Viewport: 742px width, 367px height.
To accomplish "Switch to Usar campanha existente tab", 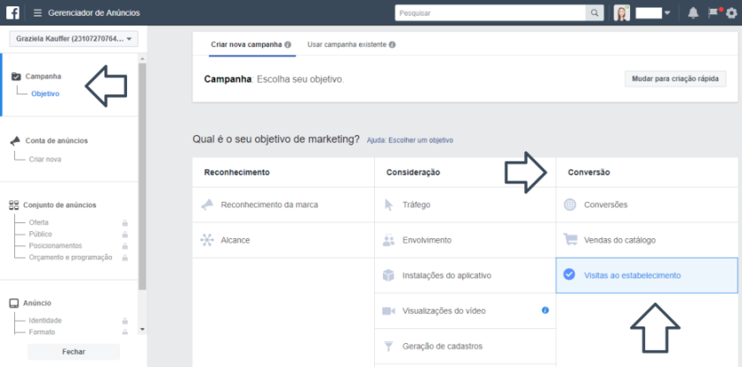I will [x=347, y=45].
